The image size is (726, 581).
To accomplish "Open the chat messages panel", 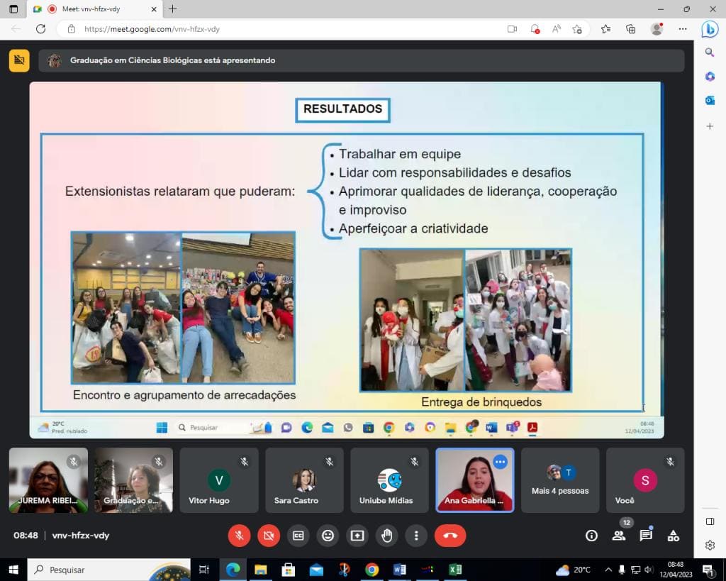I will coord(646,536).
